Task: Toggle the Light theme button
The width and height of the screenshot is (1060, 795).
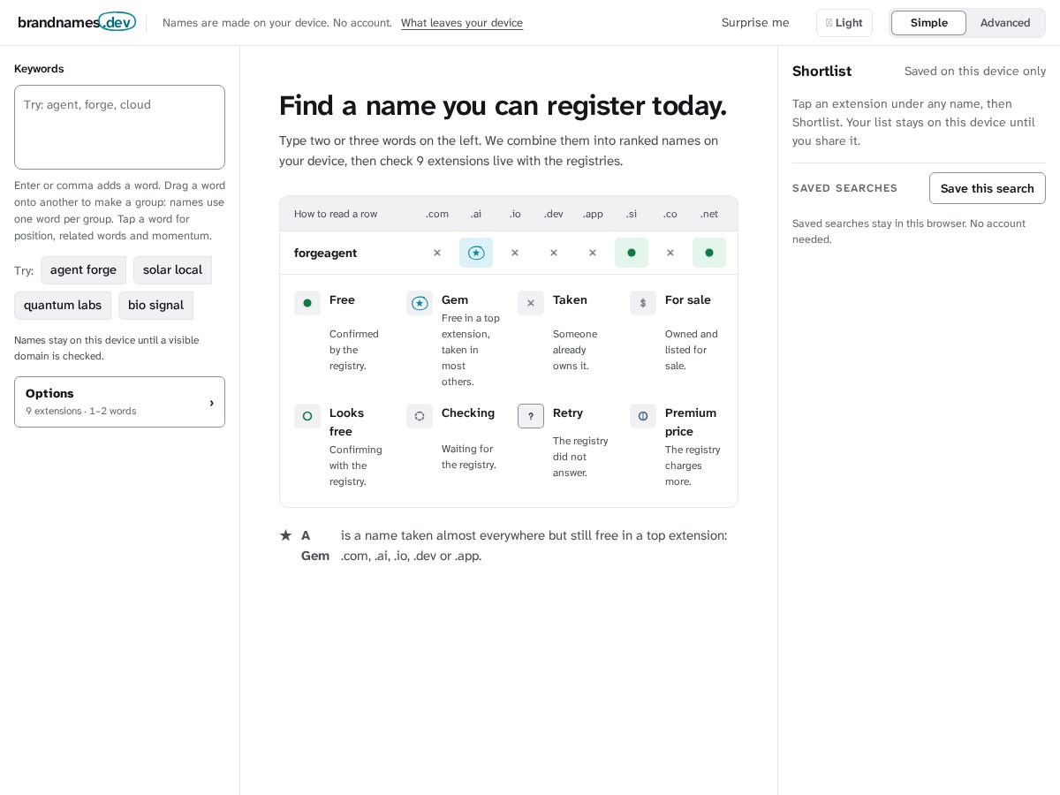Action: click(844, 23)
